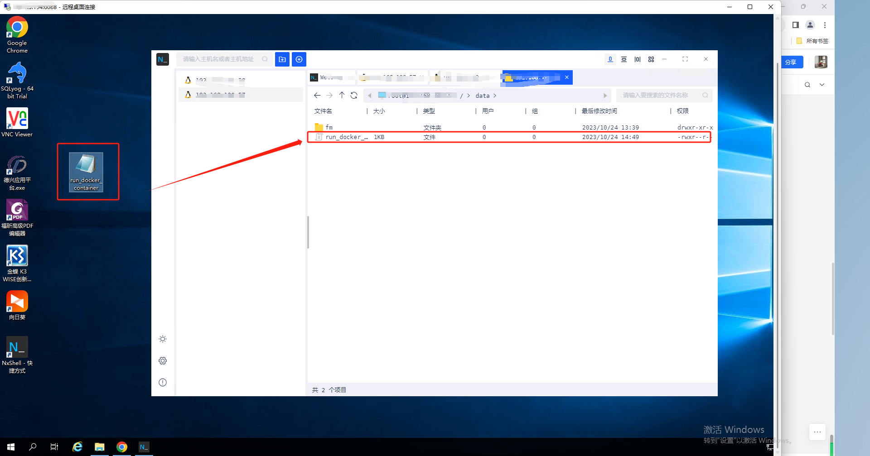Switch to the third session tab
This screenshot has width=870, height=456.
pos(464,77)
